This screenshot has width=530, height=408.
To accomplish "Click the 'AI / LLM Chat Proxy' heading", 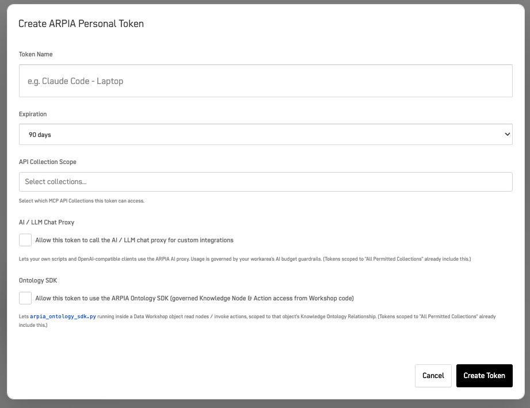I will (x=47, y=222).
